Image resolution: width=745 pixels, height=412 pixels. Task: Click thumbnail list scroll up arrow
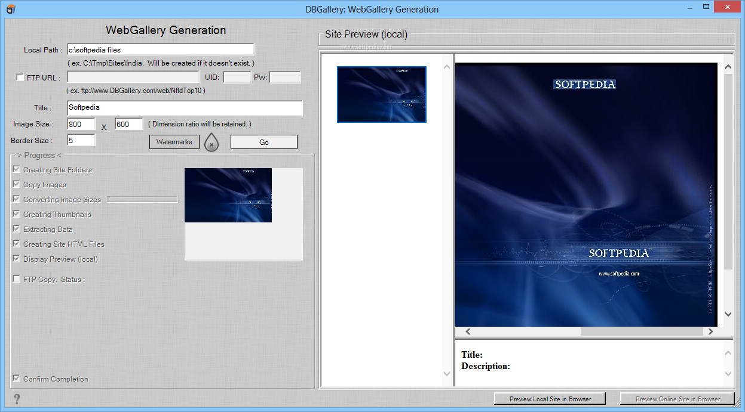coord(446,67)
